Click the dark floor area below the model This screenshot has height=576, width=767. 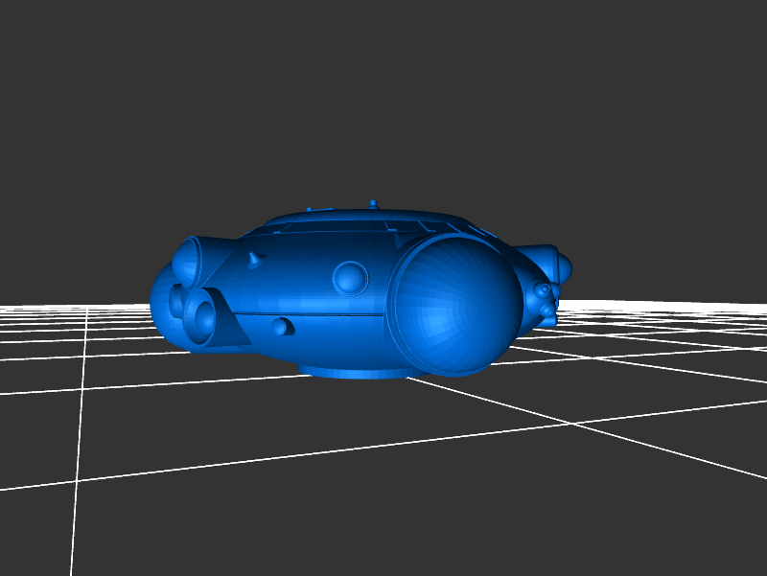(383, 479)
